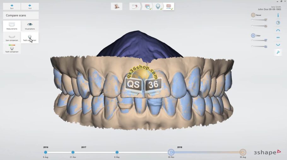Open Visualizations with the eye icon
This screenshot has height=160, width=287.
point(30,26)
